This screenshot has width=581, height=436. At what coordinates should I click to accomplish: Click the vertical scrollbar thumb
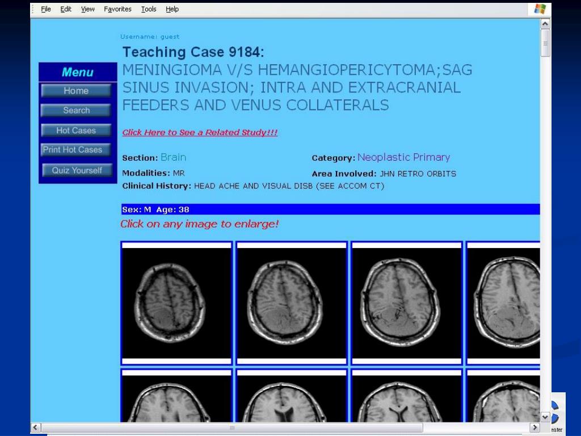tap(545, 43)
